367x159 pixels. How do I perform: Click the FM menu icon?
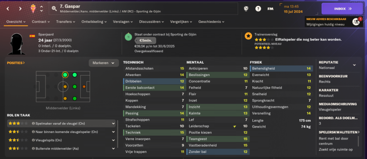pos(270,9)
